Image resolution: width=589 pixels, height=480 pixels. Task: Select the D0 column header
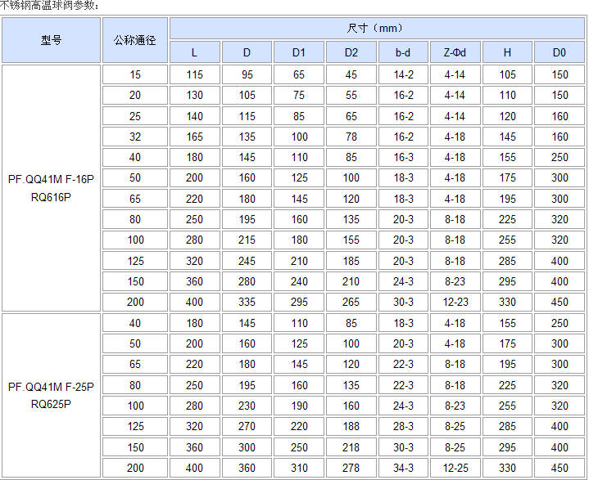click(x=560, y=52)
